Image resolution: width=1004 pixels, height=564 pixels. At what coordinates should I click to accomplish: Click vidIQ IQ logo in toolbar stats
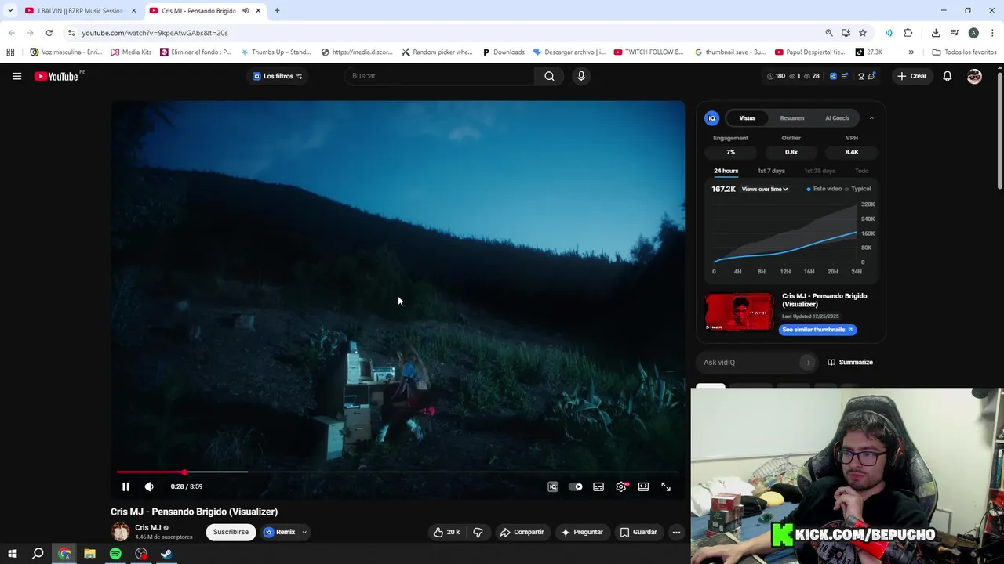tap(833, 76)
